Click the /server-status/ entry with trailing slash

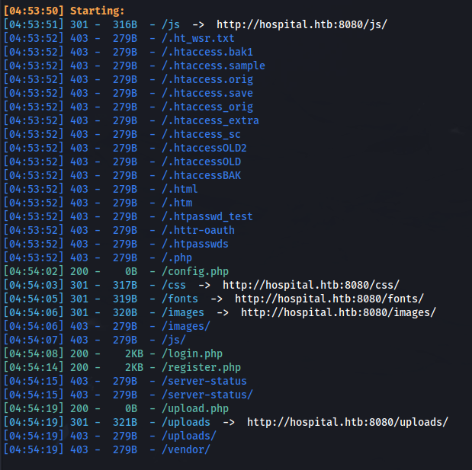pyautogui.click(x=207, y=395)
